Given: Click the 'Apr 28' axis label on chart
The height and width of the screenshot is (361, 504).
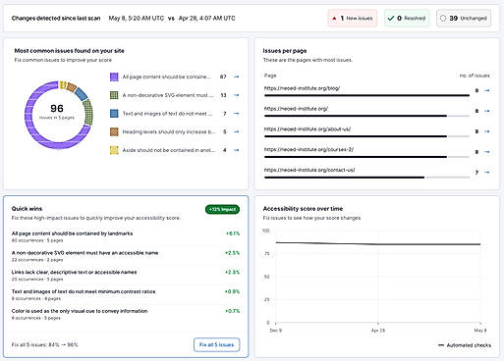Looking at the screenshot, I should [378, 331].
